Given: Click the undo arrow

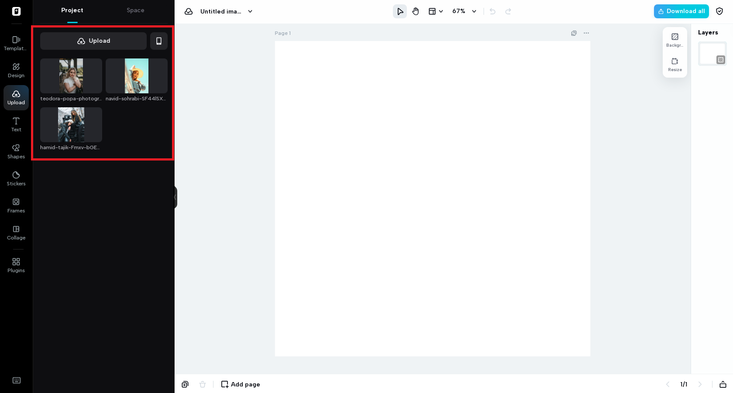Looking at the screenshot, I should tap(492, 11).
